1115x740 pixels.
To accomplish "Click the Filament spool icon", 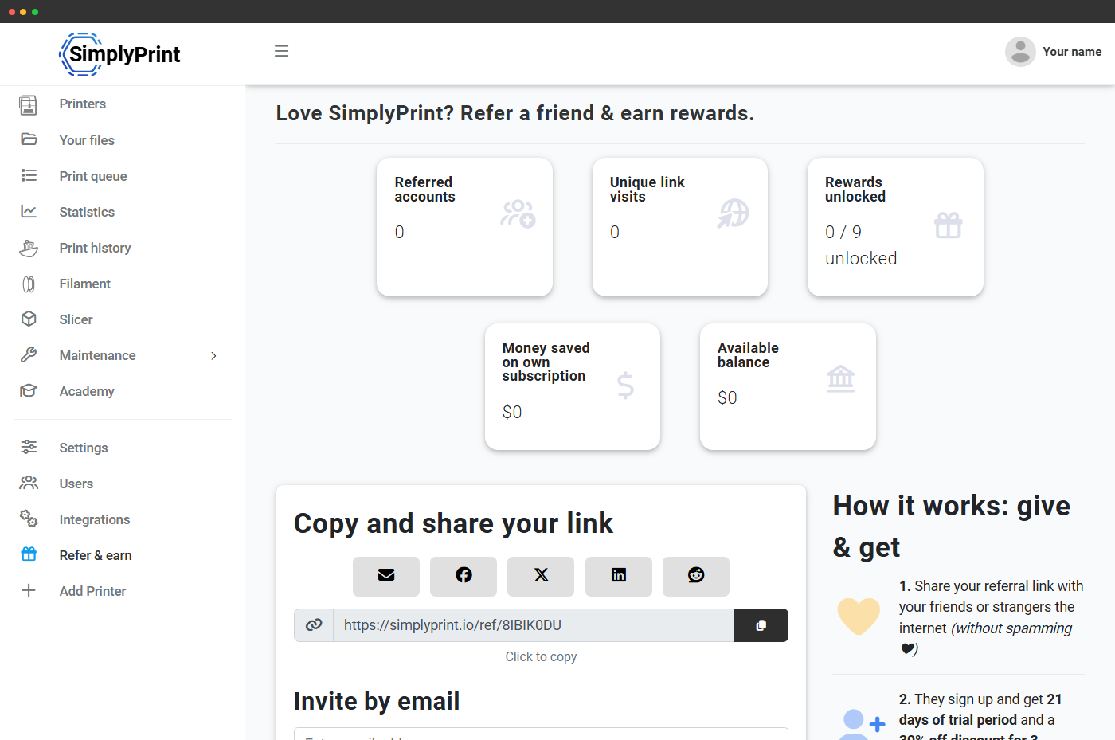I will click(29, 284).
